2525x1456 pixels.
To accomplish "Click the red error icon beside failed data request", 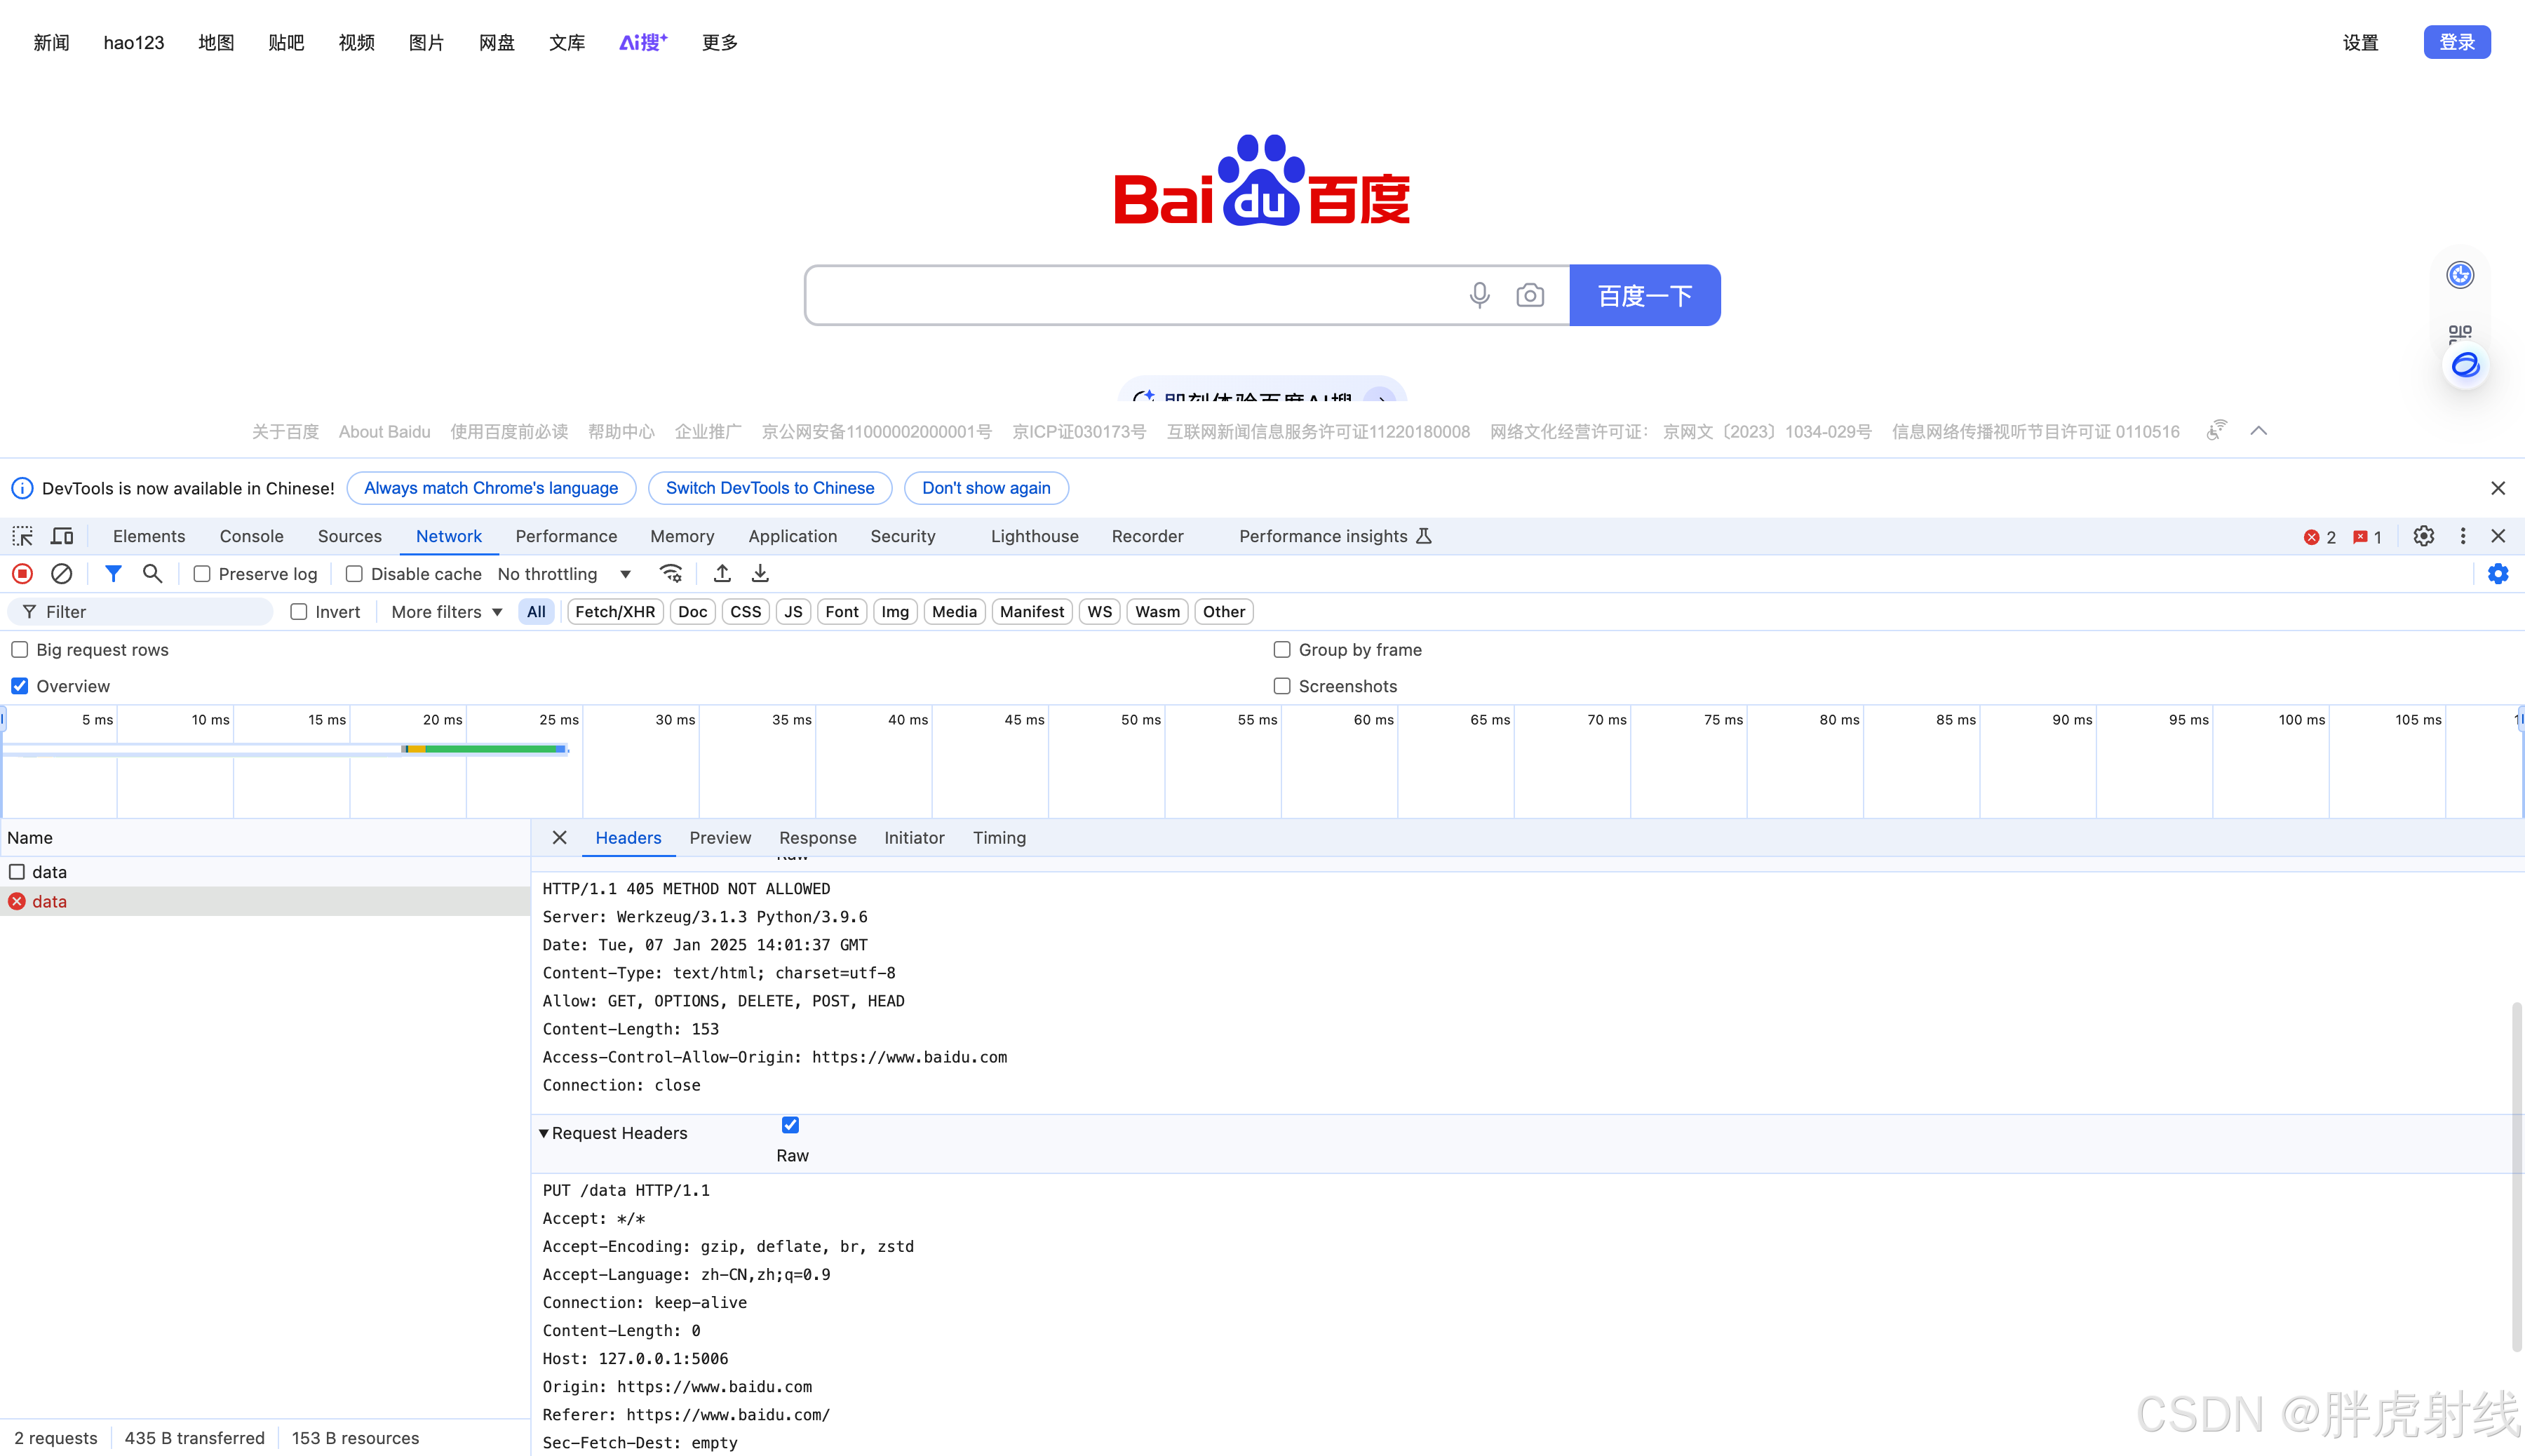I will pos(17,901).
